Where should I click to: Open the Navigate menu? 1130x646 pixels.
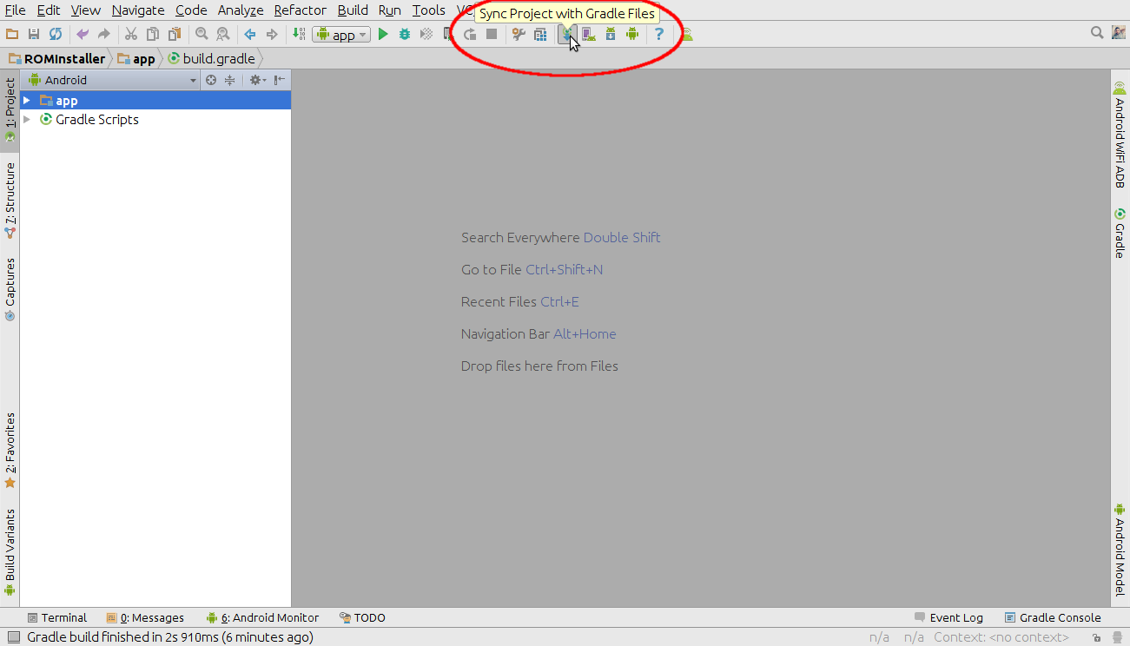point(138,10)
